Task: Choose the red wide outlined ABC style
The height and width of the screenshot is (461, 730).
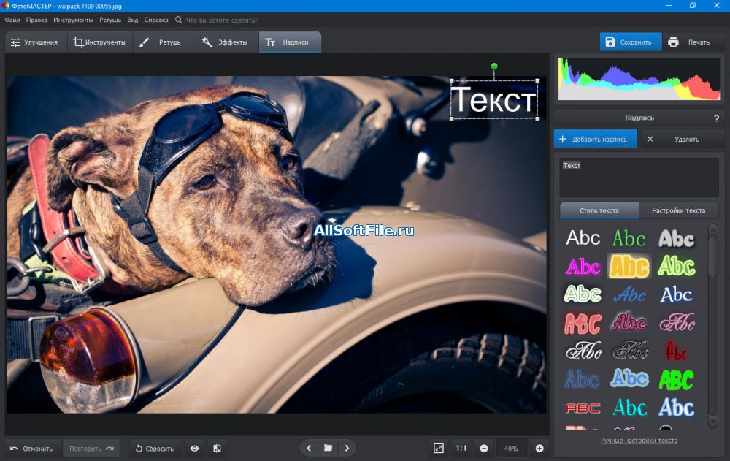Action: [583, 408]
